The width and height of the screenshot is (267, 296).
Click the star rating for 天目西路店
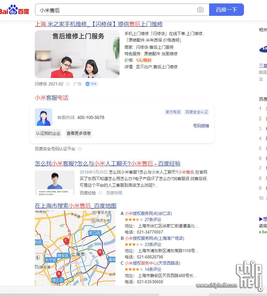tap(134, 269)
